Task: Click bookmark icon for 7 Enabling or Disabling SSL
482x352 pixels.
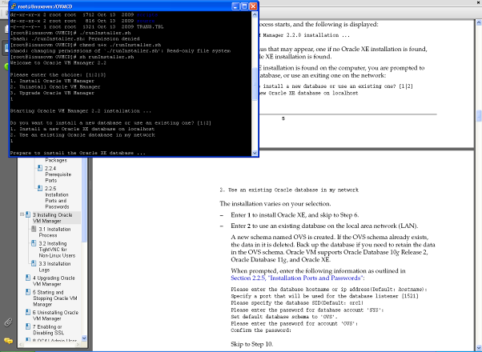Action: tap(28, 326)
